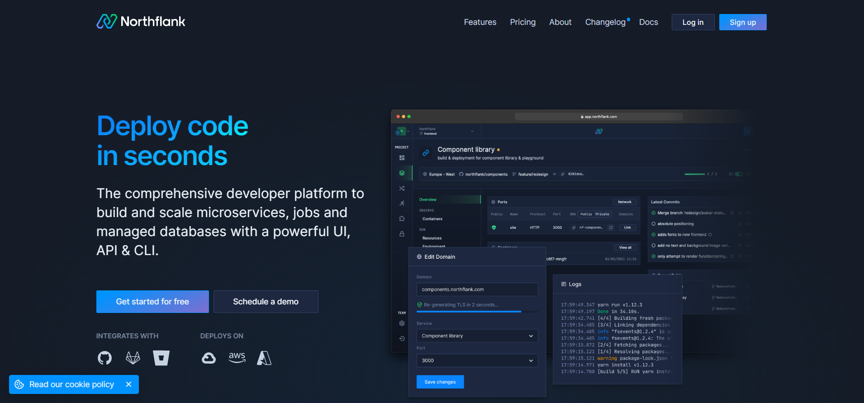The width and height of the screenshot is (864, 403).
Task: Select the services layers sidebar icon
Action: [x=402, y=173]
